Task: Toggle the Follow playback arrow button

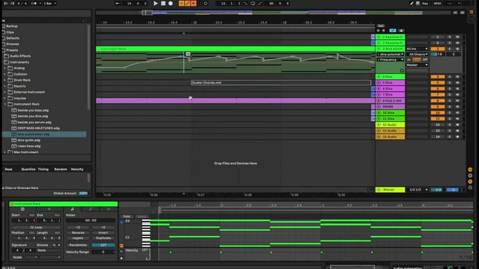Action: (x=118, y=3)
